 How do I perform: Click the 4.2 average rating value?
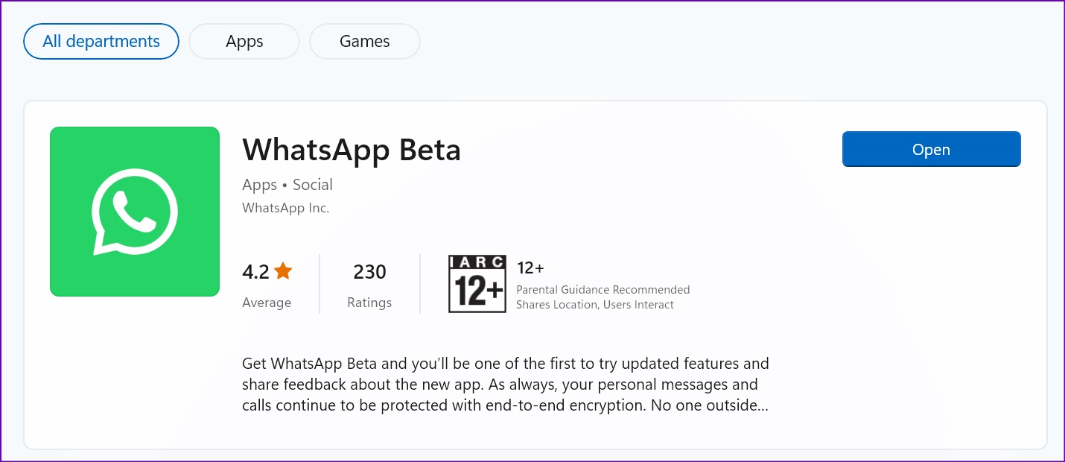(255, 272)
